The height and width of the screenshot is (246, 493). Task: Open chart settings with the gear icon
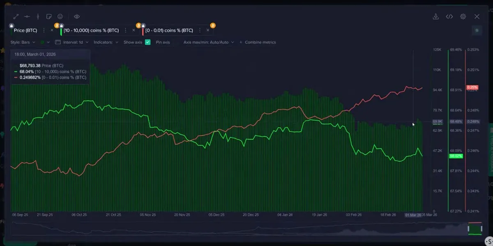(x=463, y=16)
